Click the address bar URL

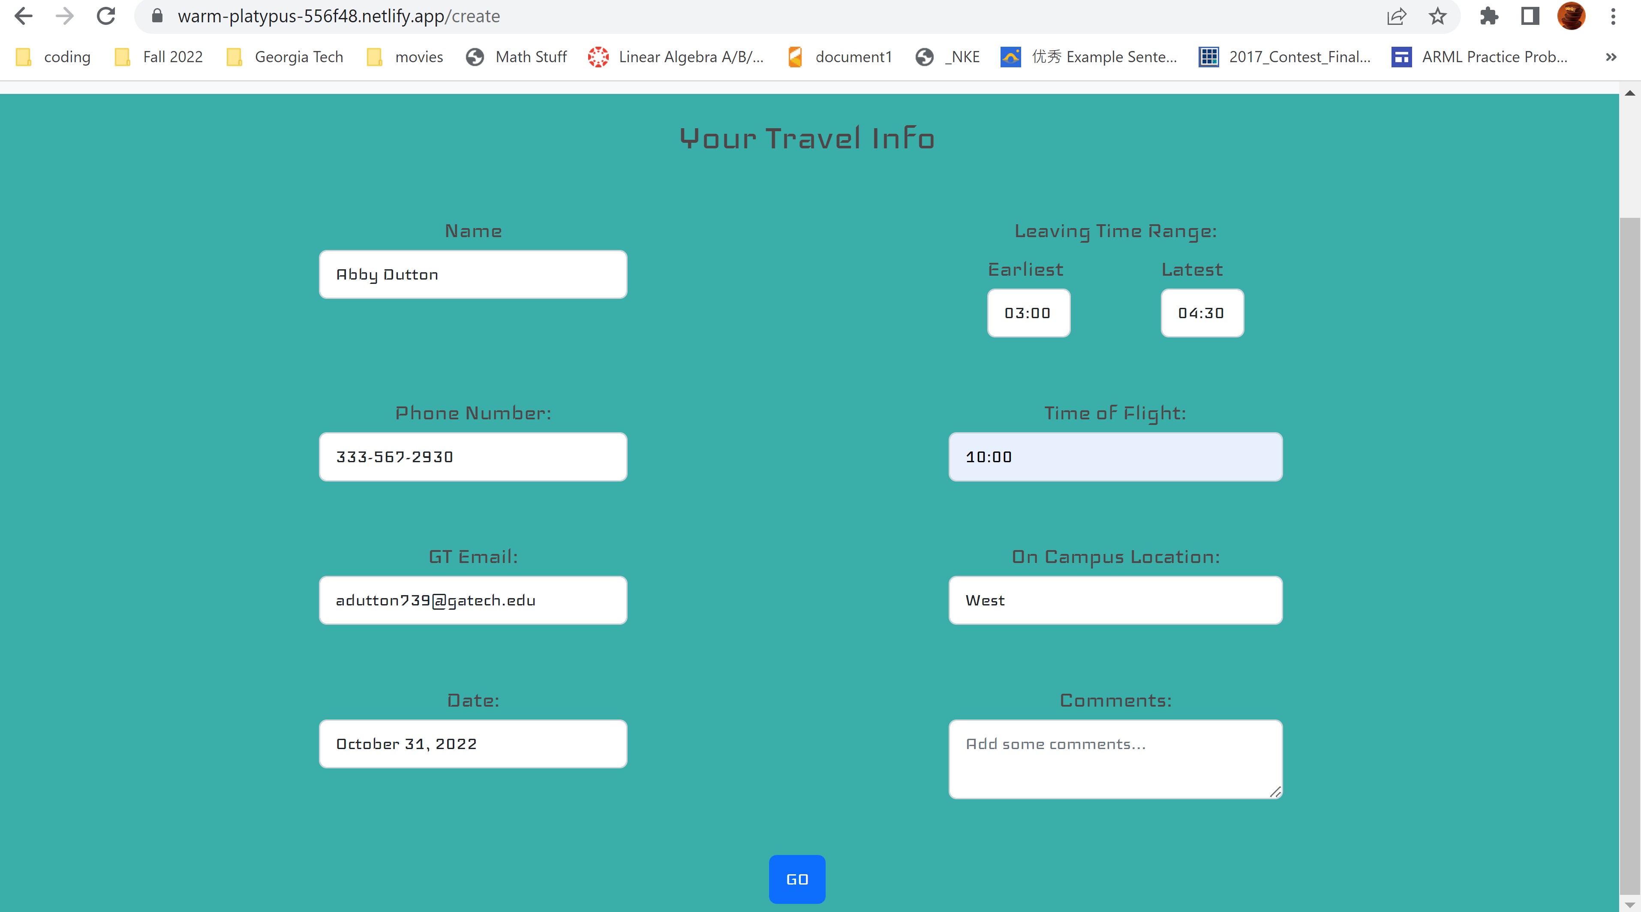point(338,16)
